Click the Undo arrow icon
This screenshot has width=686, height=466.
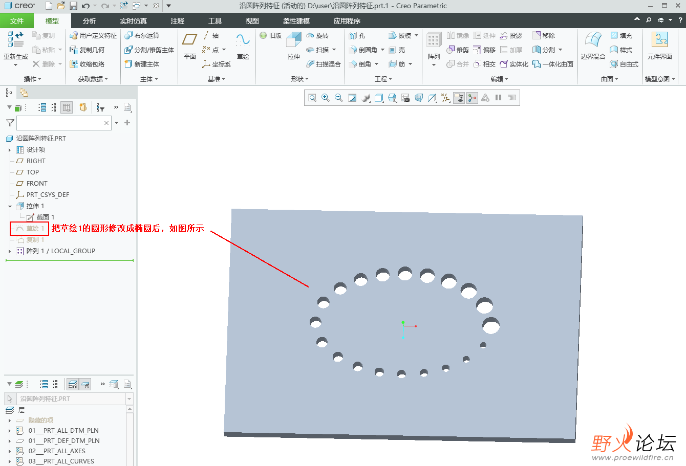coord(85,6)
